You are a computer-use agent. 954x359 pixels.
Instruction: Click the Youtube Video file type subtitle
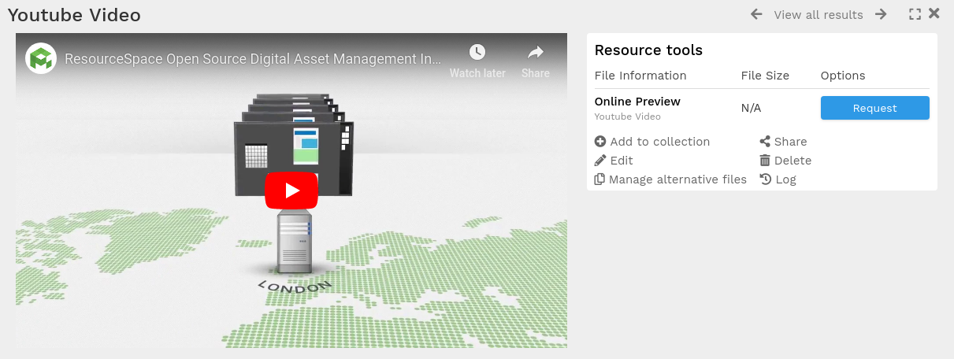(628, 117)
